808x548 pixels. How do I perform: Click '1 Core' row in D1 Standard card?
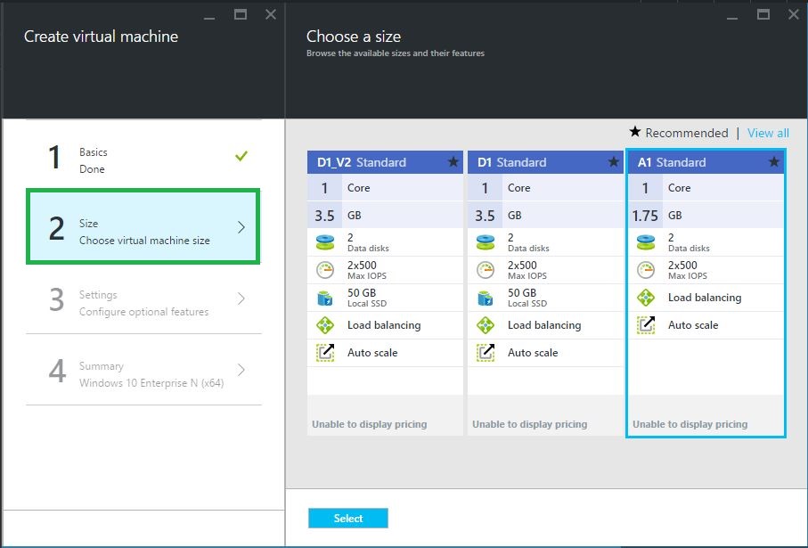(x=545, y=188)
